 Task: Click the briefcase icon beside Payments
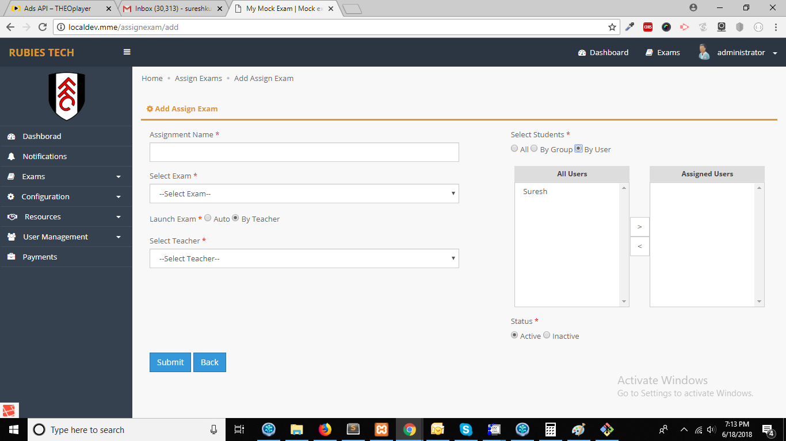tap(11, 257)
